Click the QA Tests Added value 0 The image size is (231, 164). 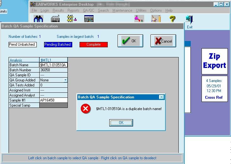pos(54,85)
